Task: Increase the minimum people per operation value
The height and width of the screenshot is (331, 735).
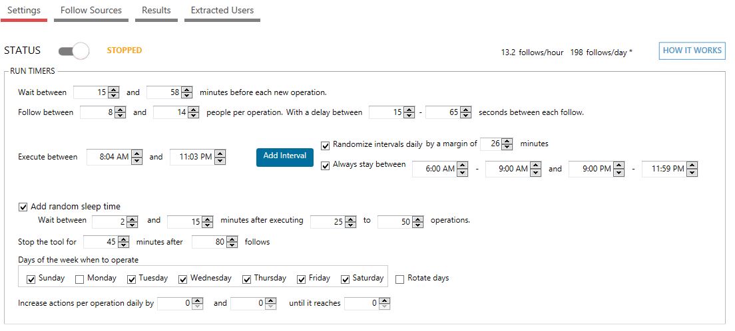Action: pyautogui.click(x=120, y=110)
